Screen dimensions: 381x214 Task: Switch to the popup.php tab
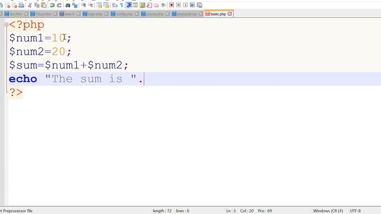coord(155,14)
